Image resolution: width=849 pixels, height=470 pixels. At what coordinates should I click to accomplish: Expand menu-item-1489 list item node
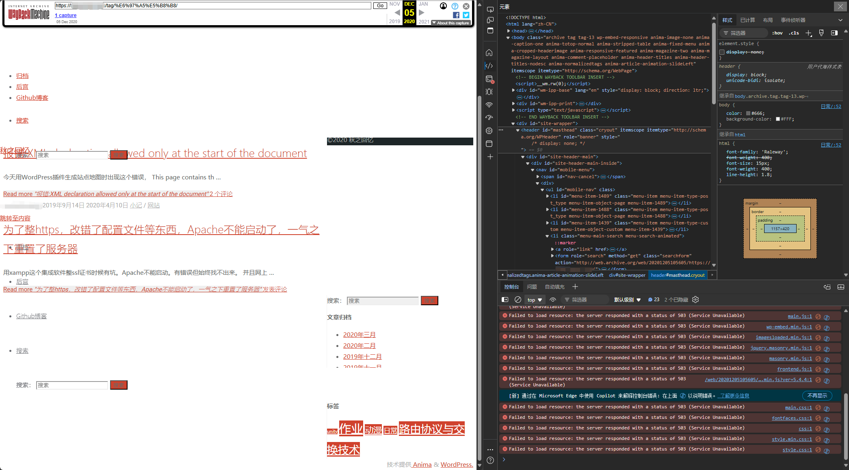(x=548, y=196)
